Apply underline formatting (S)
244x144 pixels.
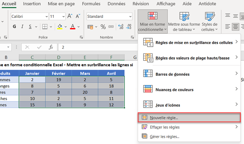[30, 26]
